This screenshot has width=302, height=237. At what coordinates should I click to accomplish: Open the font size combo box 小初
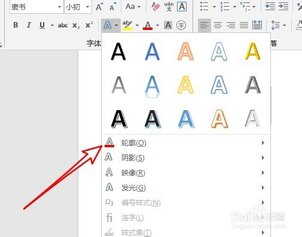tap(78, 7)
